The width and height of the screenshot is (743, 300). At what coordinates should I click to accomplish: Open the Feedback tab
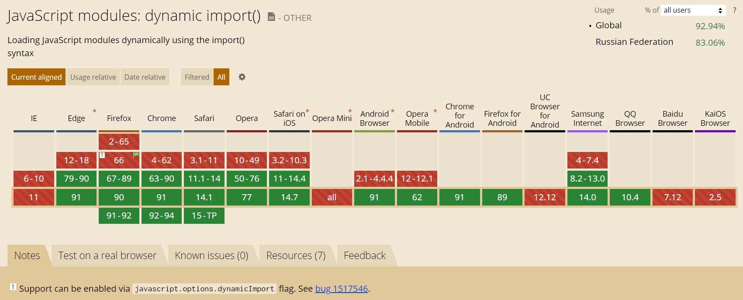click(x=365, y=256)
